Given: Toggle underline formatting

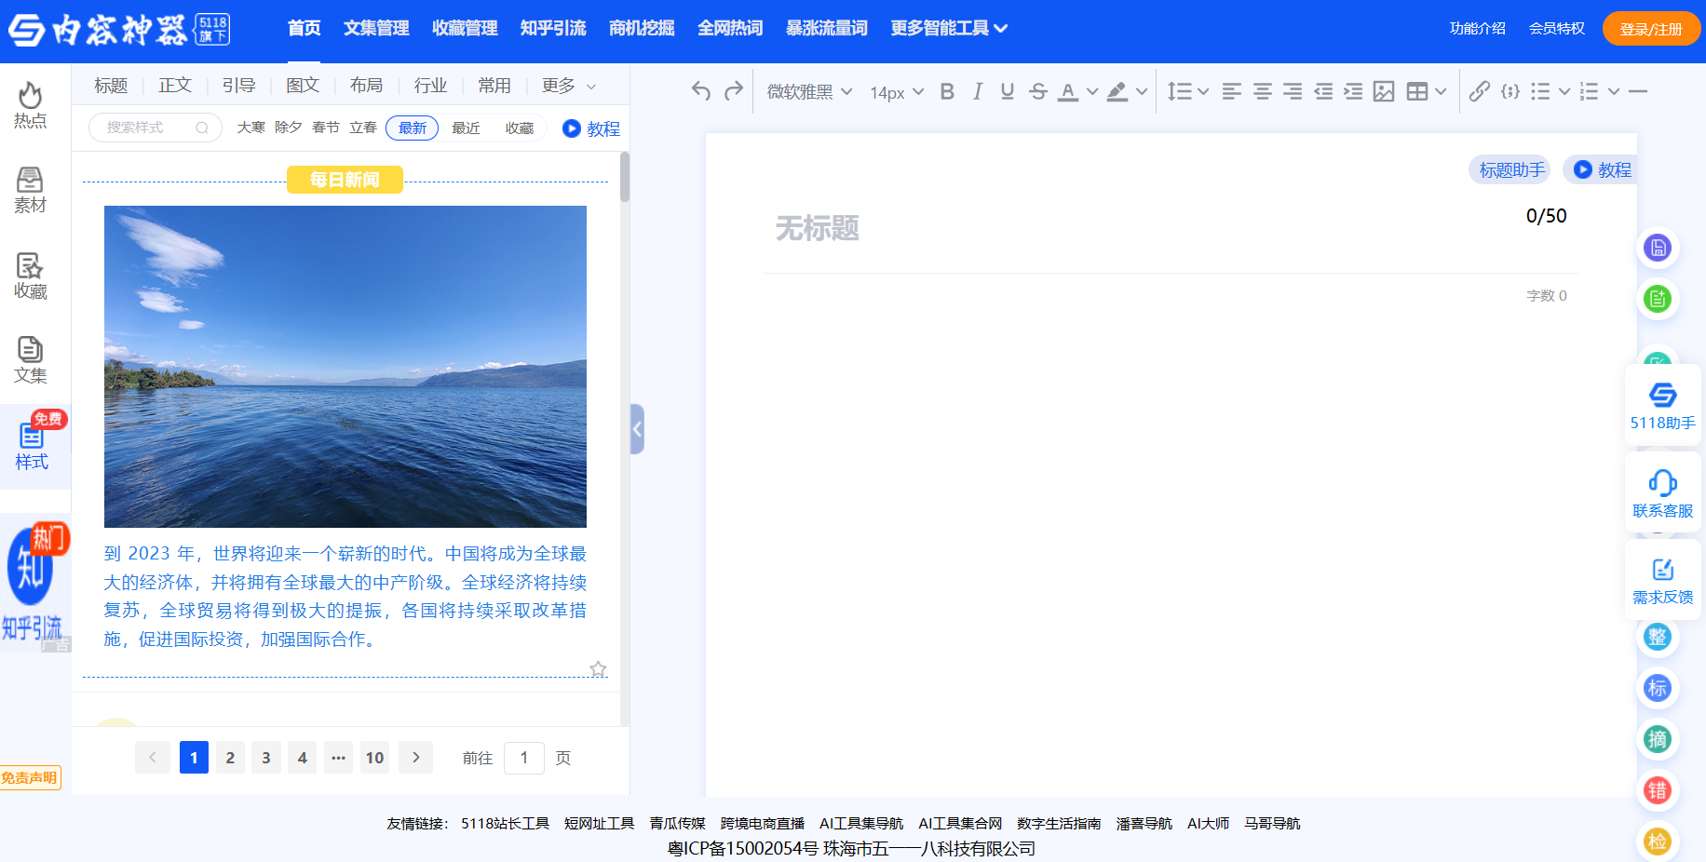Looking at the screenshot, I should [1007, 91].
